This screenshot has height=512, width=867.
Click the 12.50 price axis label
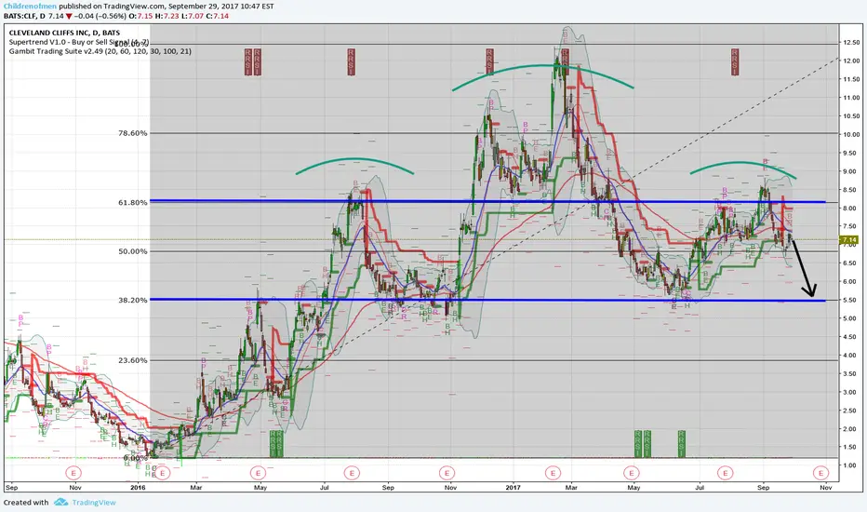pos(851,43)
